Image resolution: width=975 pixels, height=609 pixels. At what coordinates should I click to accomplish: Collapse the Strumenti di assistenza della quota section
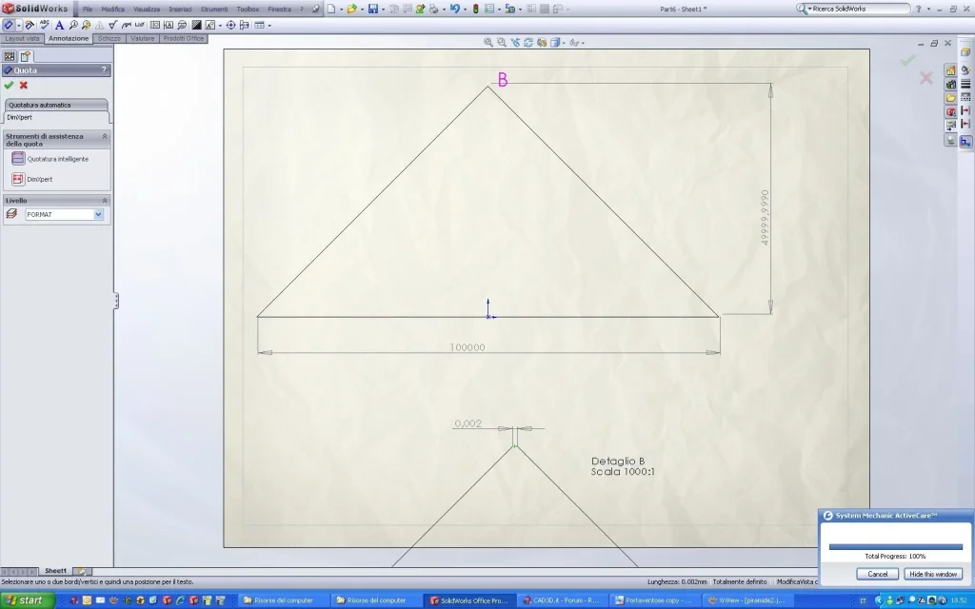[x=105, y=136]
